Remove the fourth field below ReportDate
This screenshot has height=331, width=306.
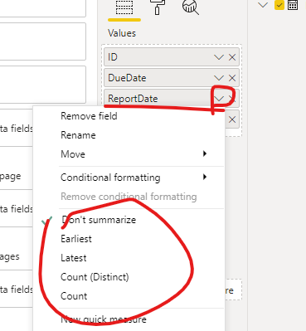pos(232,119)
